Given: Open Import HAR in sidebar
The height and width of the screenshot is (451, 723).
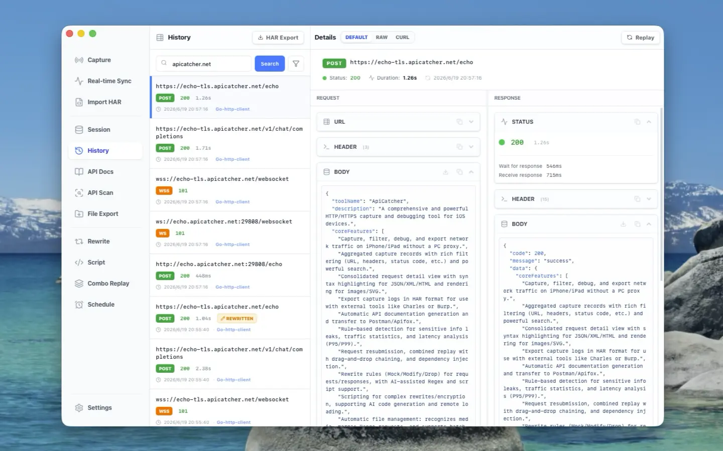Looking at the screenshot, I should (x=105, y=102).
